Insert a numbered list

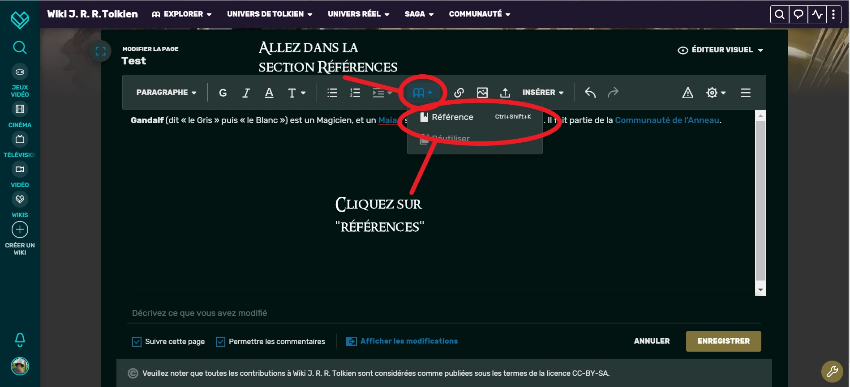[x=355, y=93]
